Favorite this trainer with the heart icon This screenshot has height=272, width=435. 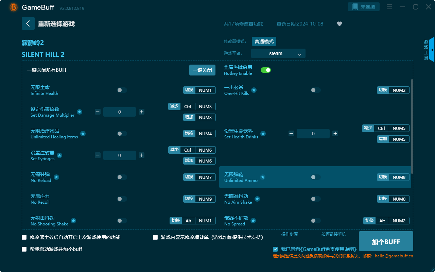(x=339, y=24)
